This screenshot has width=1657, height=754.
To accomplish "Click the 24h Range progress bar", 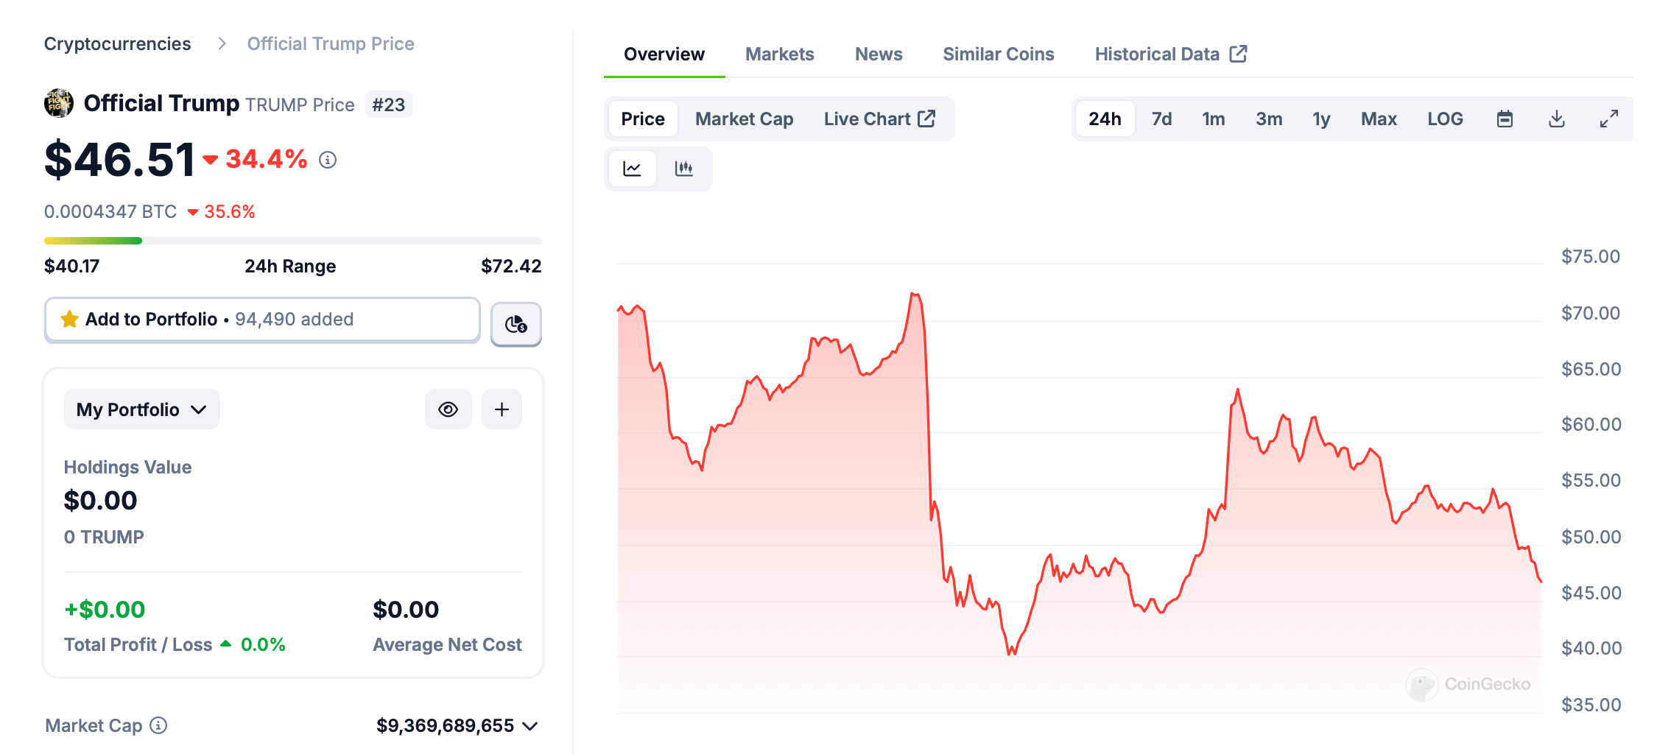I will (x=292, y=241).
